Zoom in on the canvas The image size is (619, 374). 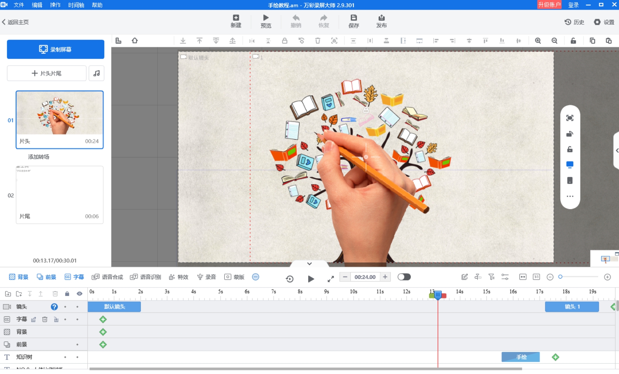click(x=538, y=41)
